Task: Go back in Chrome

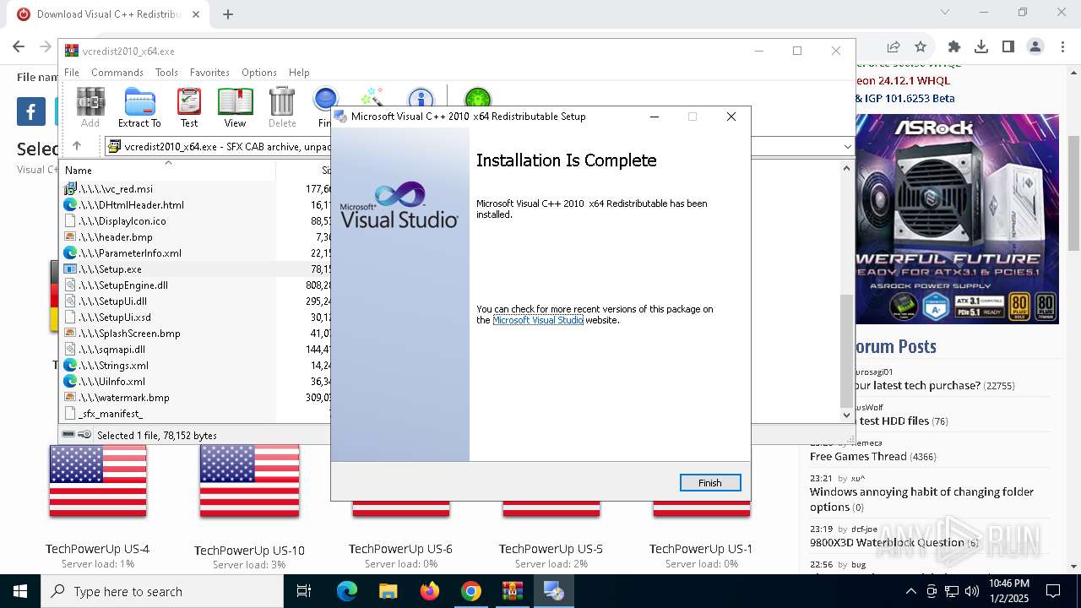Action: [19, 47]
